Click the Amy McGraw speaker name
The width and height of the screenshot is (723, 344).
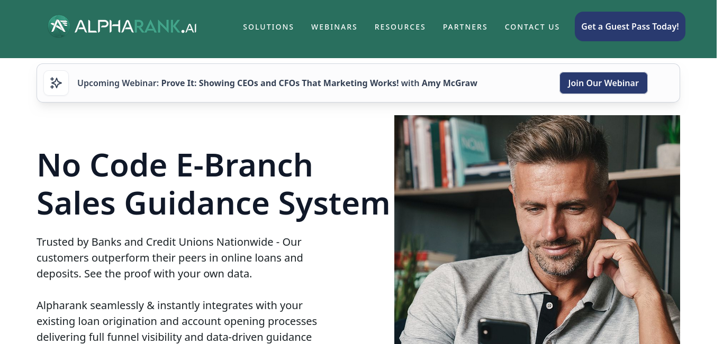tap(449, 83)
